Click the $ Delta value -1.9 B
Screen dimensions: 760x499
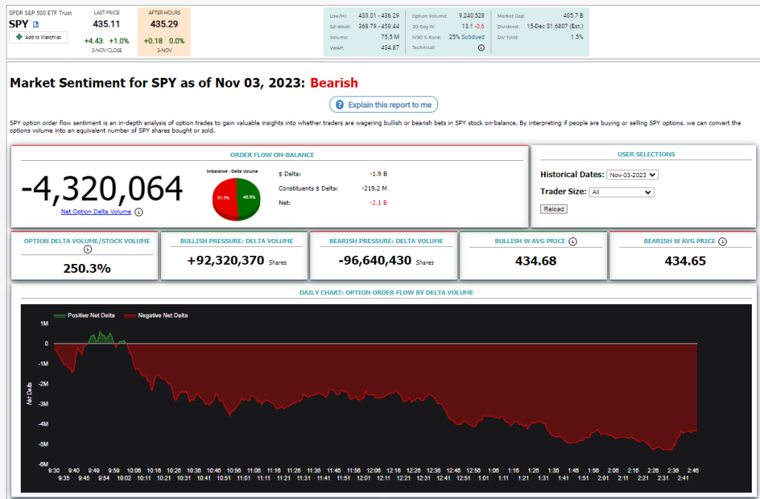pos(378,174)
